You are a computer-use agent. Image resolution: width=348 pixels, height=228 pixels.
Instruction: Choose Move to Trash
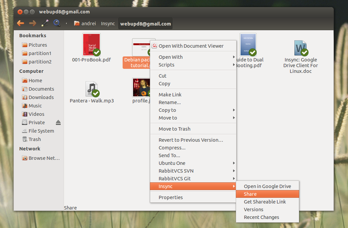(x=193, y=129)
